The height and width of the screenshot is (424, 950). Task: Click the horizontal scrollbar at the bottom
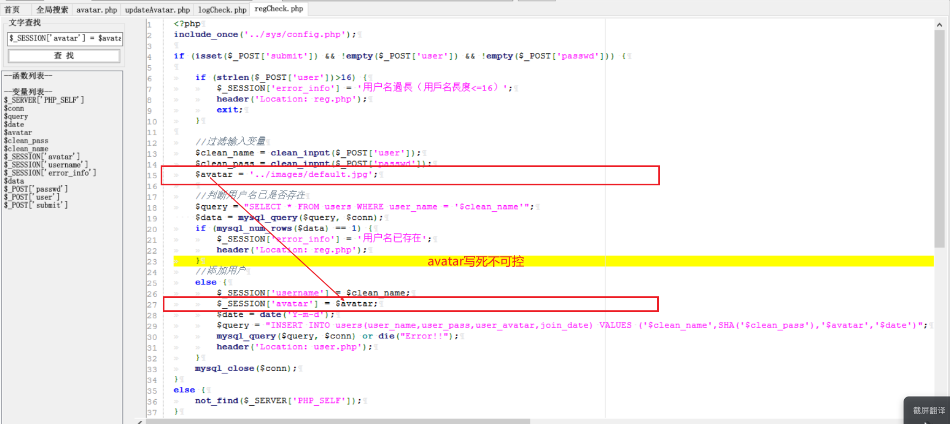tap(338, 421)
